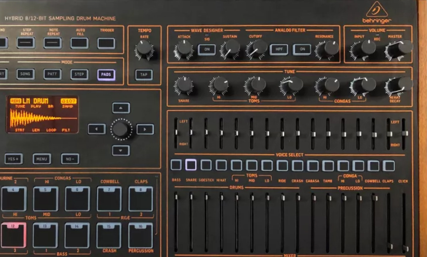
Task: Switch to Pads mode
Action: pyautogui.click(x=106, y=75)
